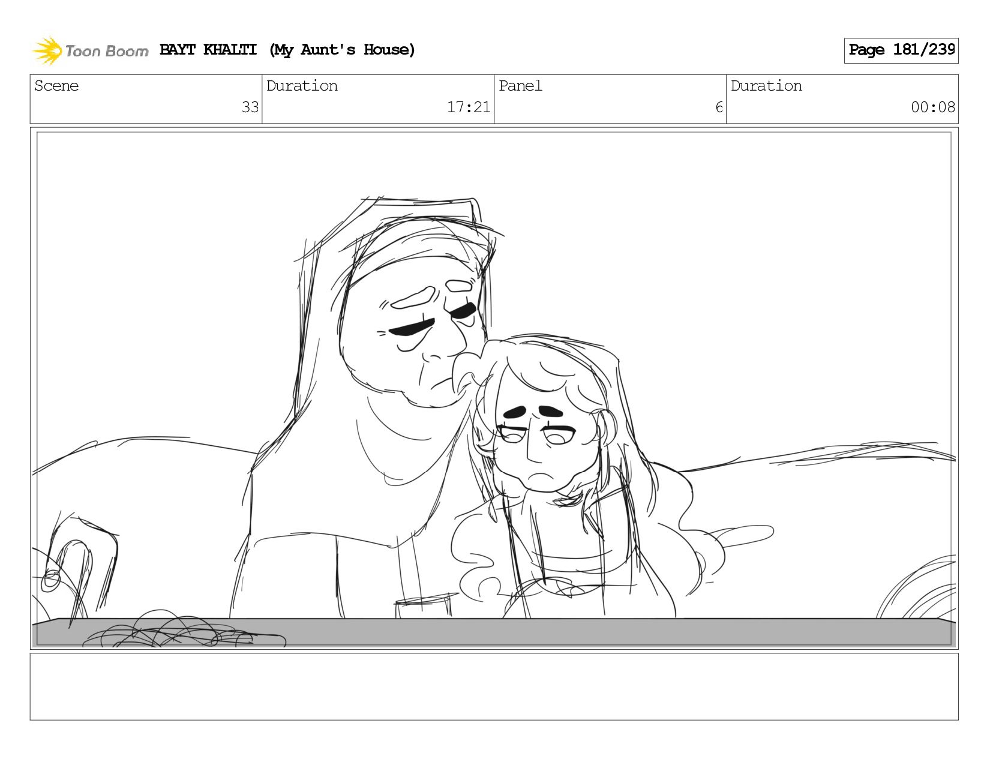
Task: Click the Toon Boom logo
Action: [x=90, y=50]
